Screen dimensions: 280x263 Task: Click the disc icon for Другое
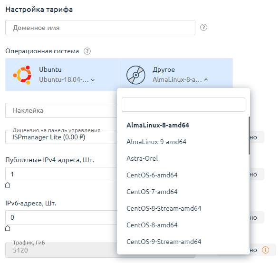tap(135, 75)
